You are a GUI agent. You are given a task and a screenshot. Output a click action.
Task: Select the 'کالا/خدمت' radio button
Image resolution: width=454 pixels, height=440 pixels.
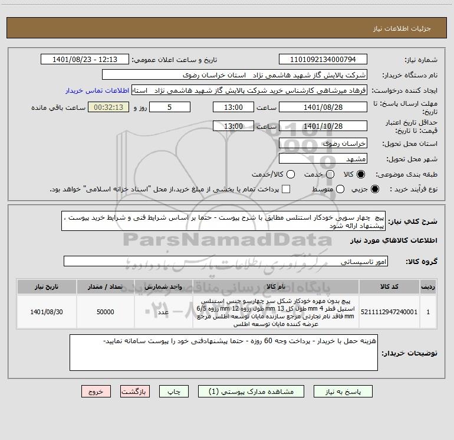[x=291, y=174]
